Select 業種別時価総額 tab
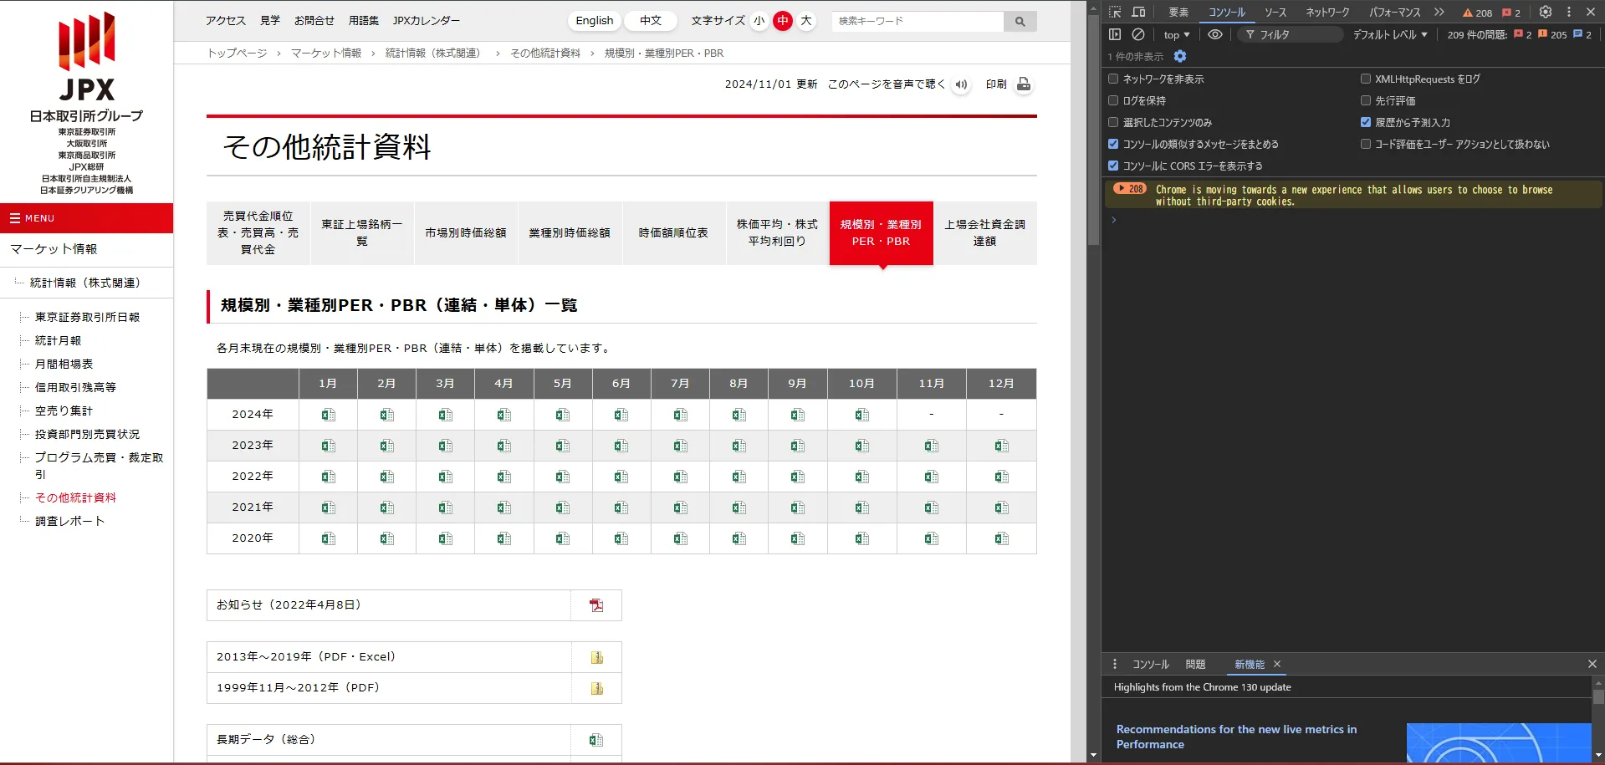Viewport: 1605px width, 765px height. [570, 233]
